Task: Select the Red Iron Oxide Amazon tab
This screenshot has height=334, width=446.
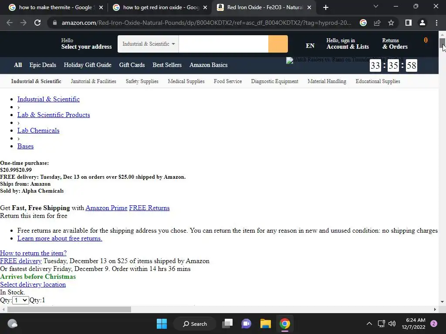Action: tap(264, 7)
